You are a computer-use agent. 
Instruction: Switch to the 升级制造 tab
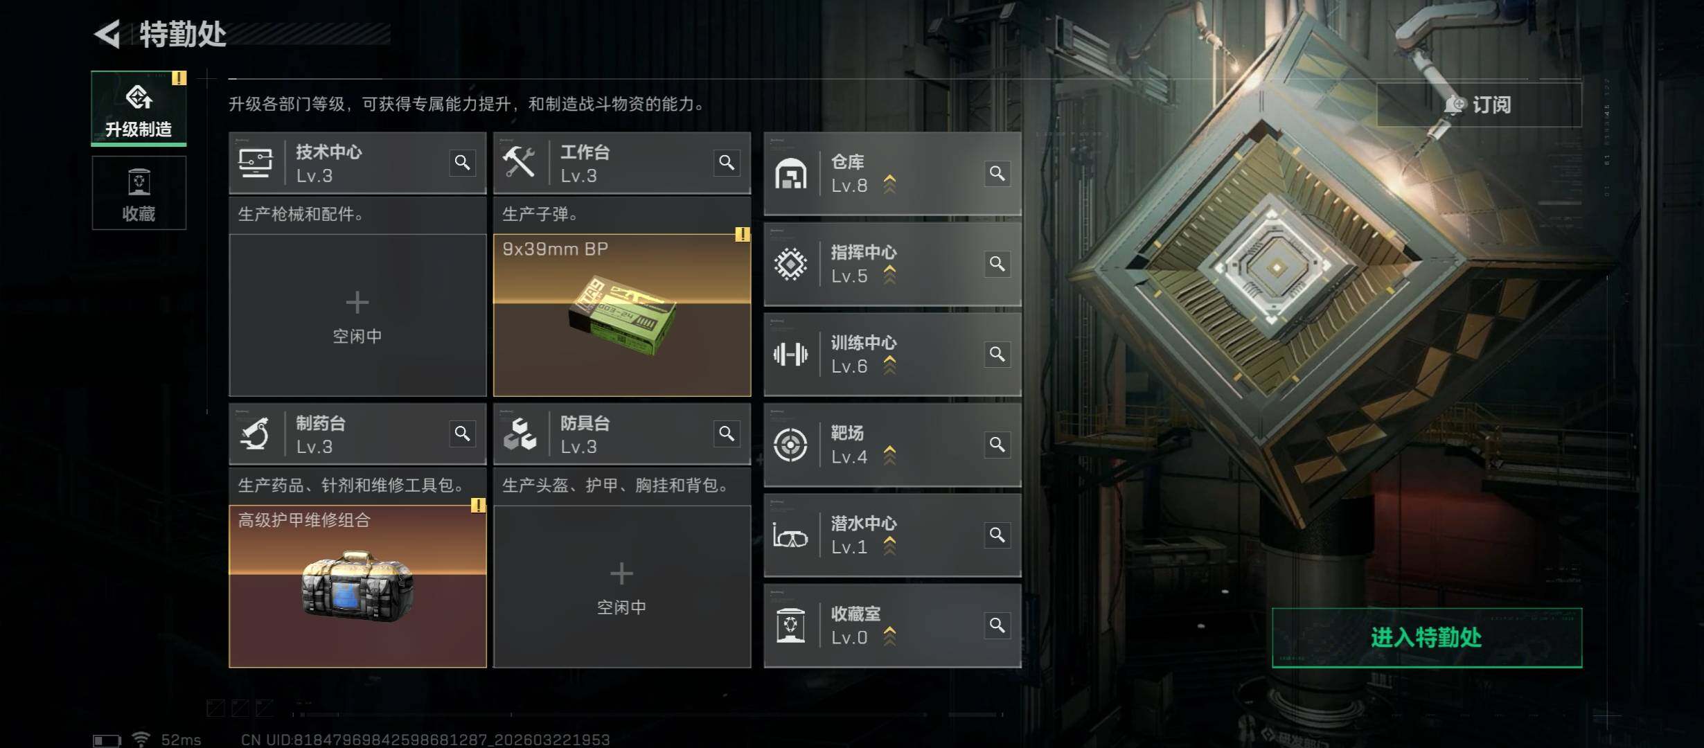pos(139,108)
